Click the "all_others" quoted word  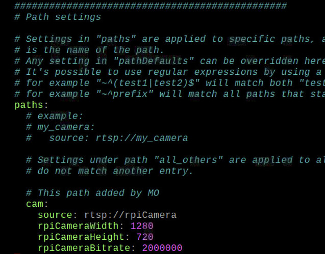(188, 160)
